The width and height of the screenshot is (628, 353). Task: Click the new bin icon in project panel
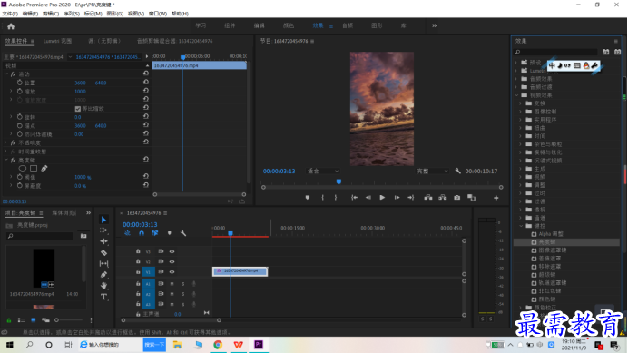click(x=83, y=236)
